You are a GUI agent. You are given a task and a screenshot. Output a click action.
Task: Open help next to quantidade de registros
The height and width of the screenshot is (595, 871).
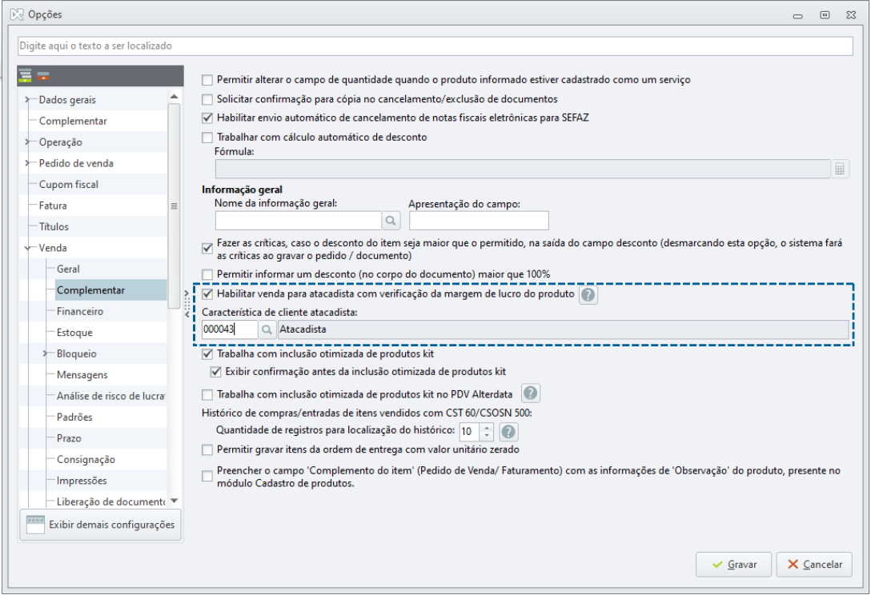[x=508, y=431]
